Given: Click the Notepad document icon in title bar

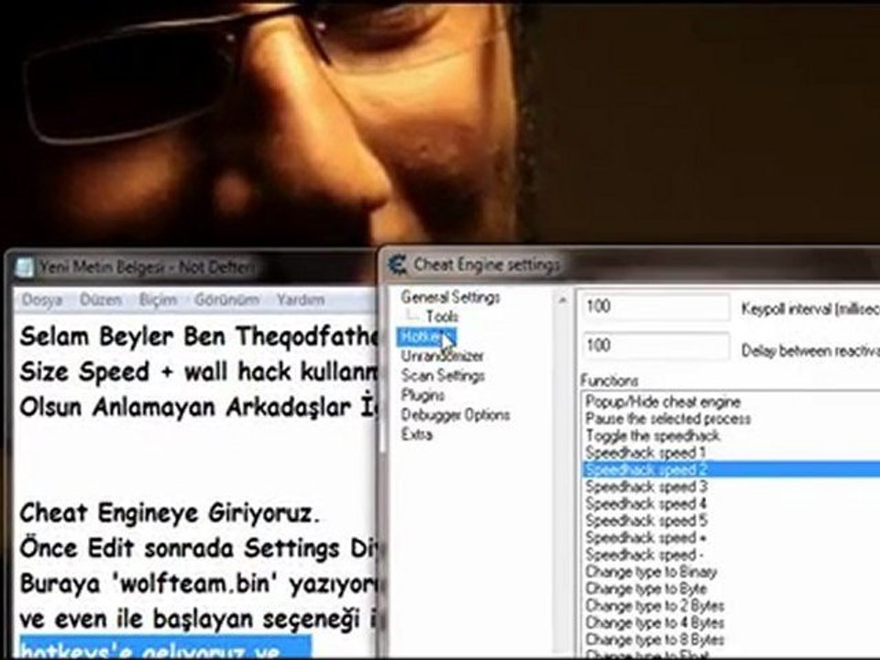Looking at the screenshot, I should click(x=24, y=267).
